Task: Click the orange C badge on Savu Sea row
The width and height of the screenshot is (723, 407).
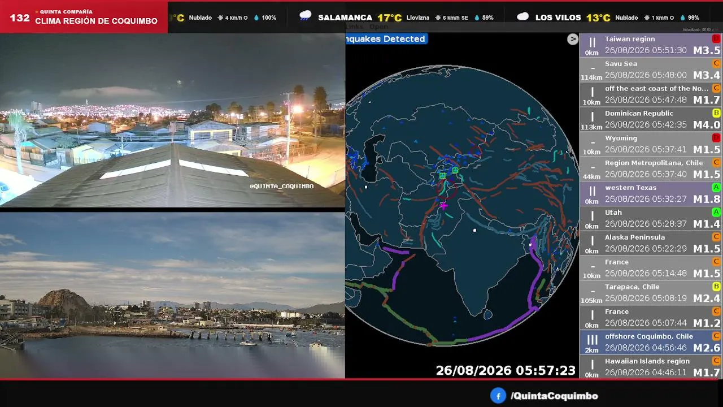Action: coord(716,63)
